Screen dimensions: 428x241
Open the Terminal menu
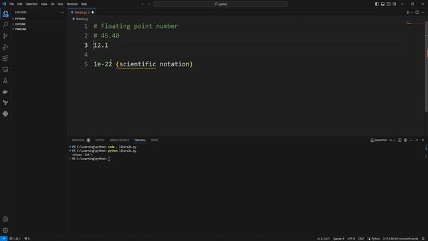click(72, 4)
